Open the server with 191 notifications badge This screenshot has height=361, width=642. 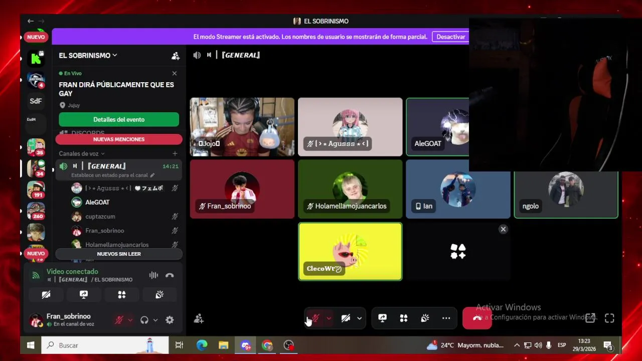tap(36, 190)
